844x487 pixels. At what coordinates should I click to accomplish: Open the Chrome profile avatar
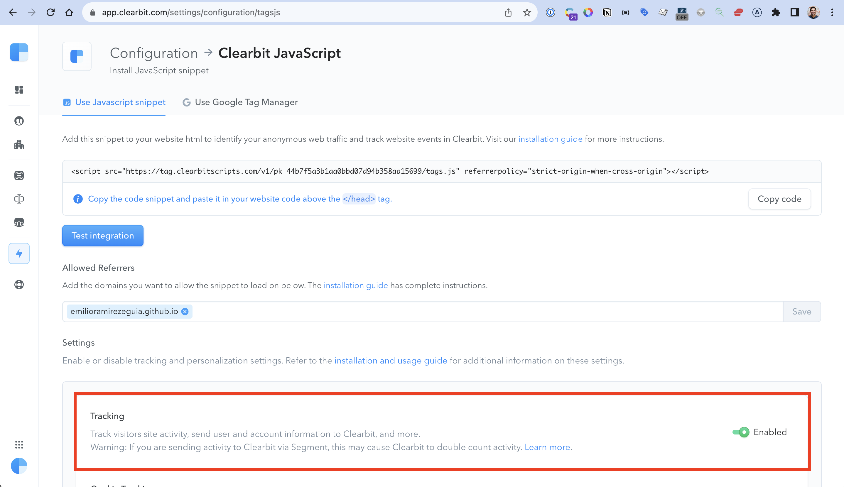pyautogui.click(x=813, y=12)
